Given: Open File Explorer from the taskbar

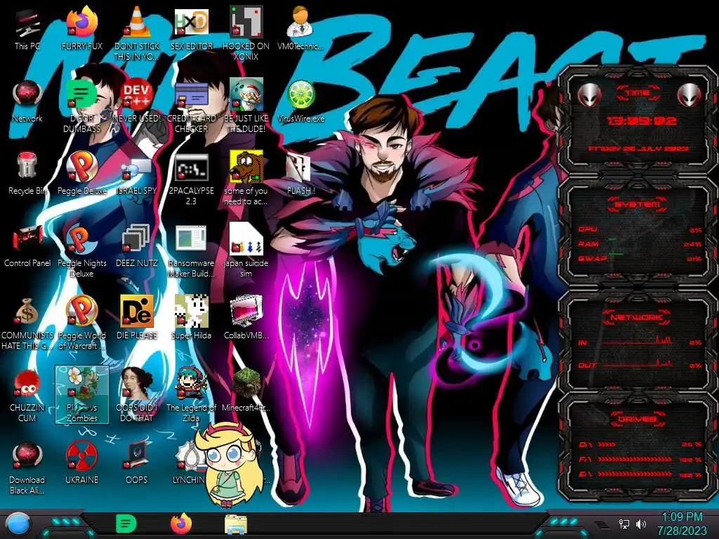Looking at the screenshot, I should (x=236, y=524).
